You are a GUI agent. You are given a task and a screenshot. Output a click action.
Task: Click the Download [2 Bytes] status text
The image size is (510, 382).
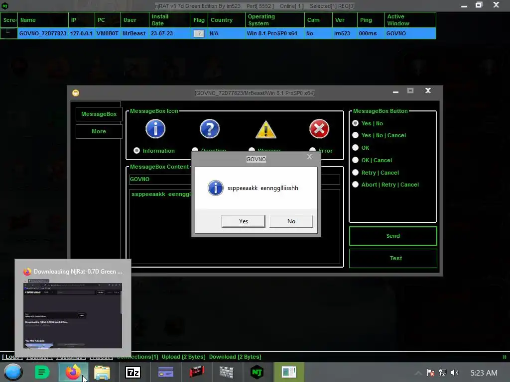tap(235, 357)
